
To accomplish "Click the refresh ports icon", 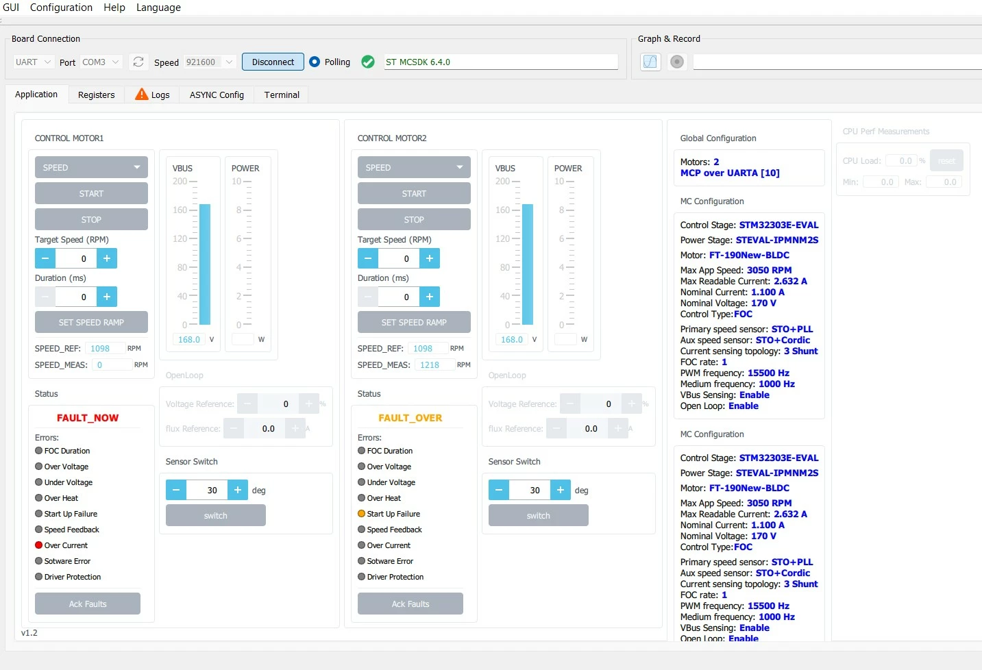I will coord(138,62).
